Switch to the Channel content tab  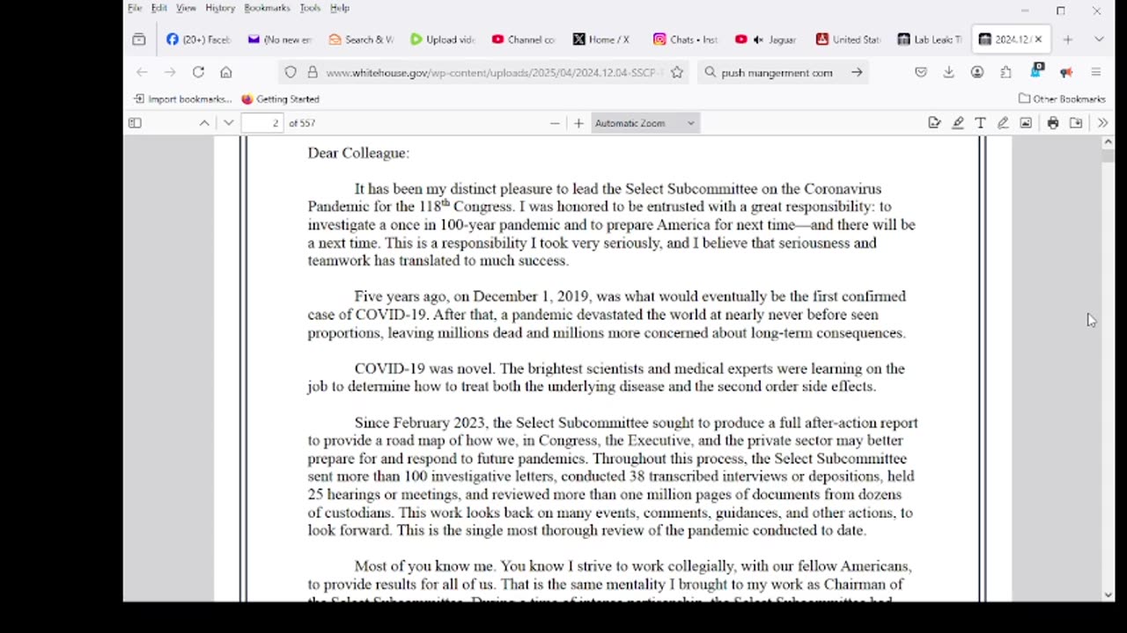coord(523,40)
